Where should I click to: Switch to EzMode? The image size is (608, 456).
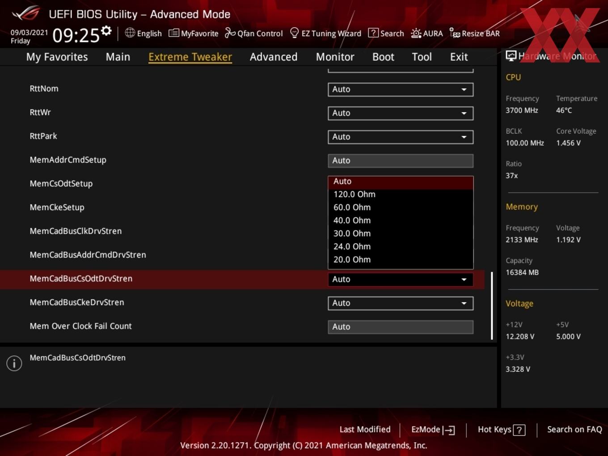coord(433,430)
